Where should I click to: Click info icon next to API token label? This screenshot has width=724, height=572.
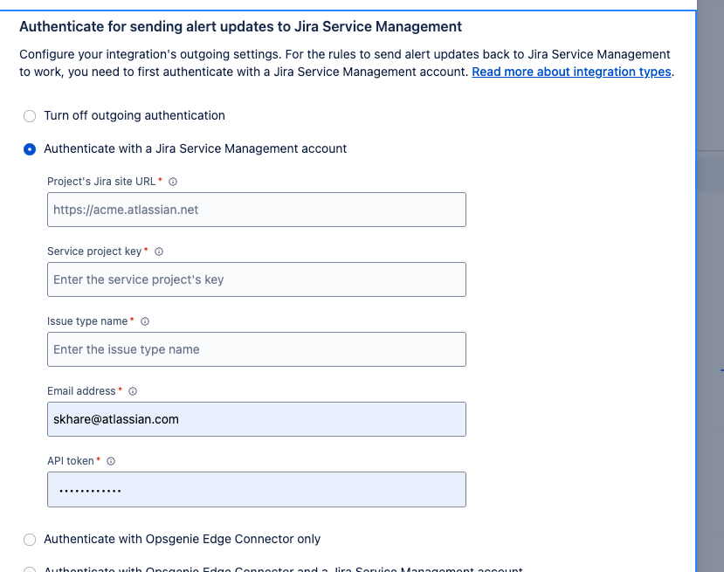[x=112, y=461]
